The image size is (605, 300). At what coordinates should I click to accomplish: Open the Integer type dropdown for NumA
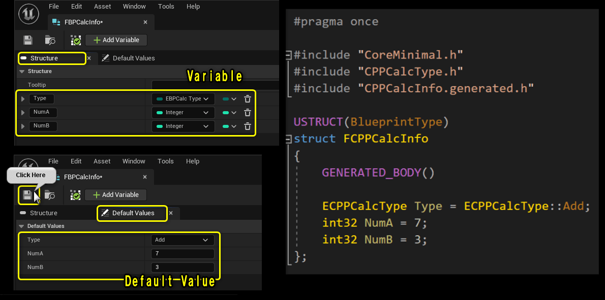coord(183,112)
